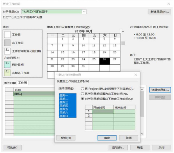This screenshot has height=153, width=174.
Task: Click row 2 结束时间 cell
Action: 124,115
